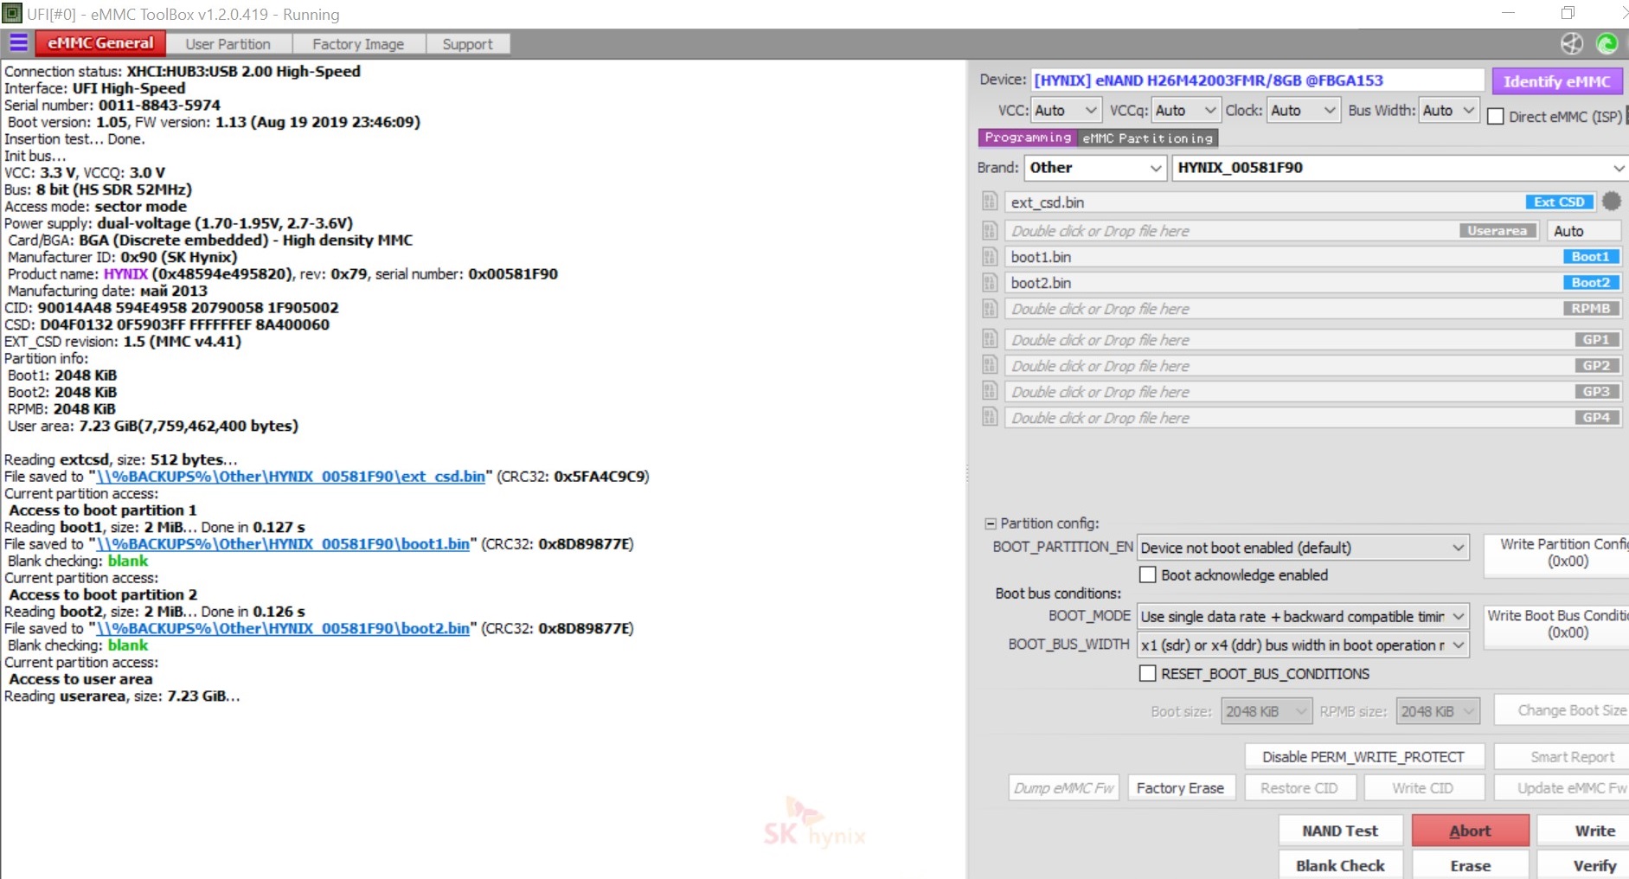Check RESET_BOOT_BUS_CONDITIONS option

[x=1148, y=673]
